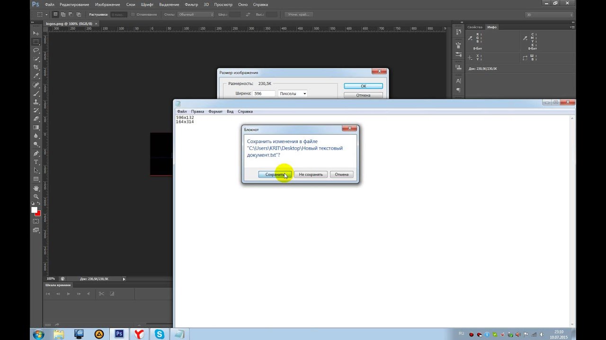This screenshot has height=340, width=606.
Task: Select the Quick Selection tool
Action: 36,59
